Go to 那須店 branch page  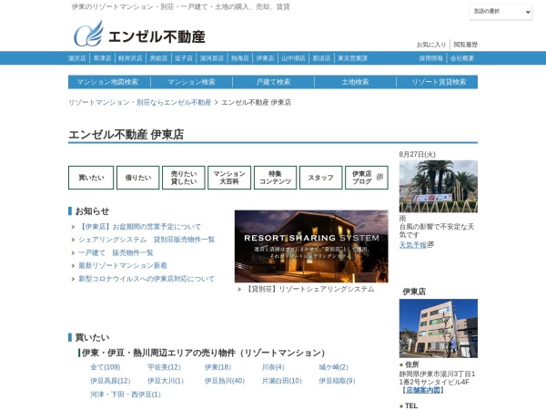(321, 58)
